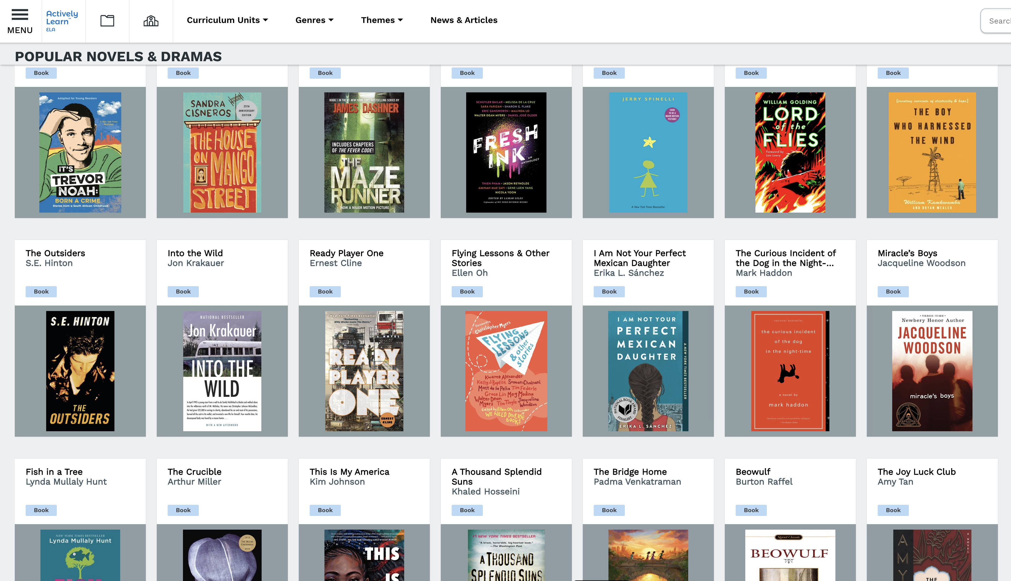Open The Boy Who Harnessed the Wind cover
This screenshot has height=581, width=1011.
click(x=932, y=152)
